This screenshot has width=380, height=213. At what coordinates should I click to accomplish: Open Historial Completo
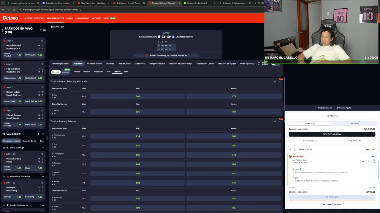coord(332,204)
